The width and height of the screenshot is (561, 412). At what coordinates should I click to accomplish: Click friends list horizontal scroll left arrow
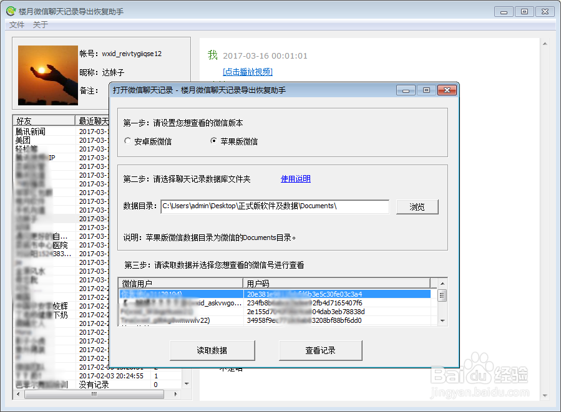click(x=18, y=394)
